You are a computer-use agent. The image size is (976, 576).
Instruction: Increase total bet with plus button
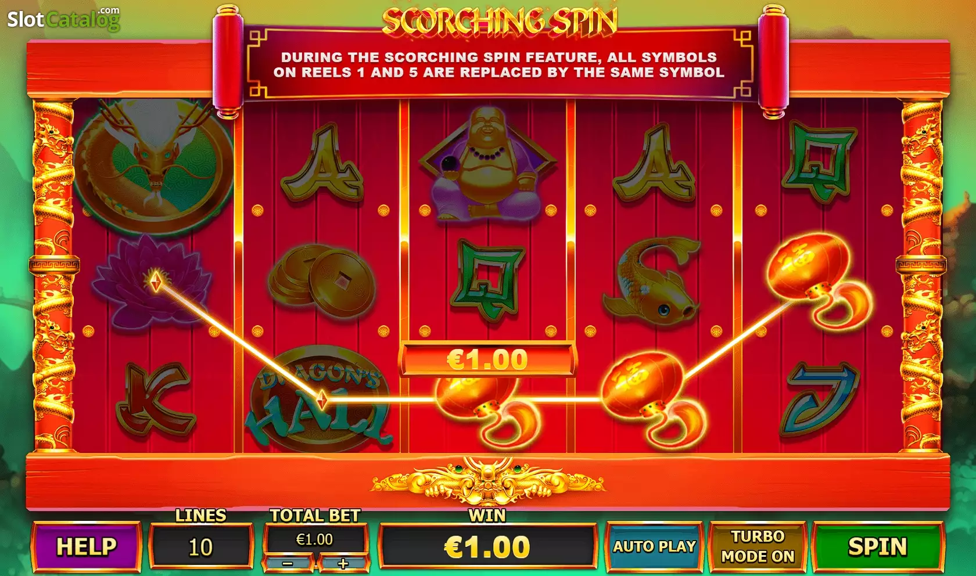point(343,563)
